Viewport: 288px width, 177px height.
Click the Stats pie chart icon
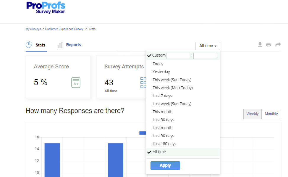(29, 45)
